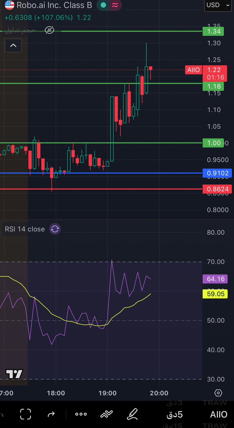Tap the 18:00 time axis label

pos(56,393)
